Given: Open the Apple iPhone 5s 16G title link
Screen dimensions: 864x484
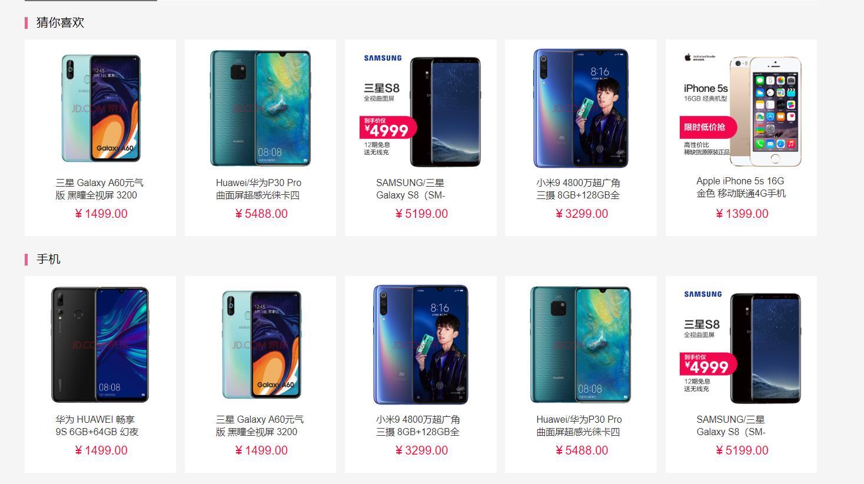Looking at the screenshot, I should point(741,187).
